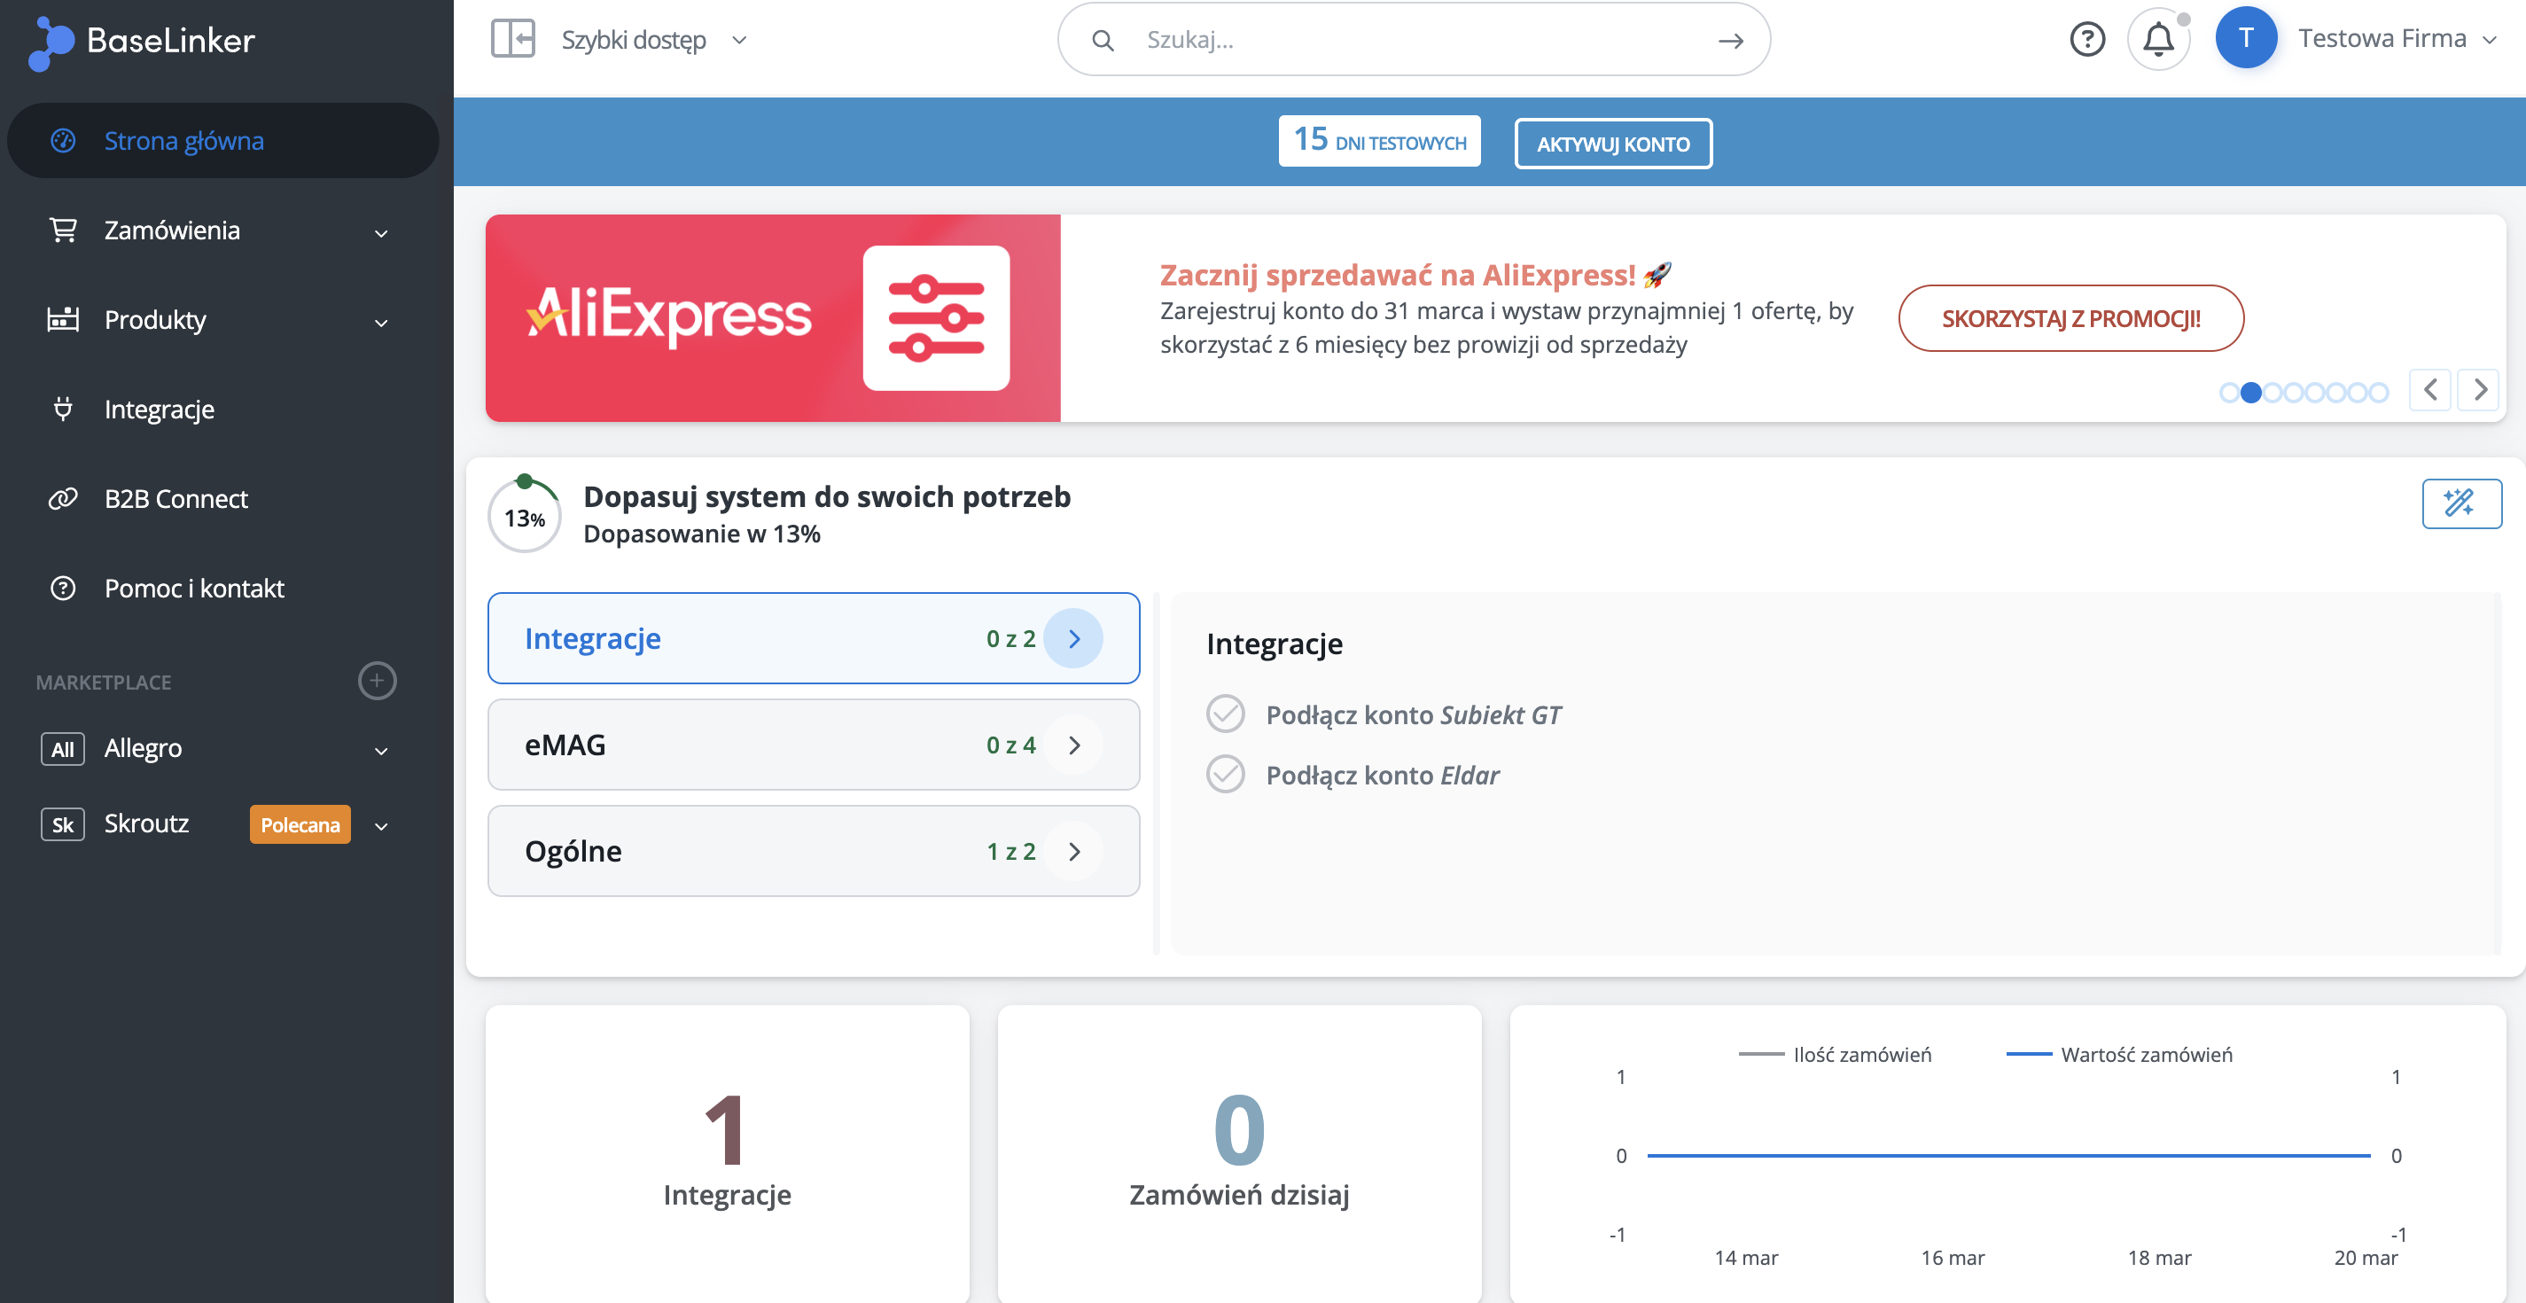This screenshot has width=2526, height=1303.
Task: Expand the Zamówienia submenu chevron
Action: [x=381, y=233]
